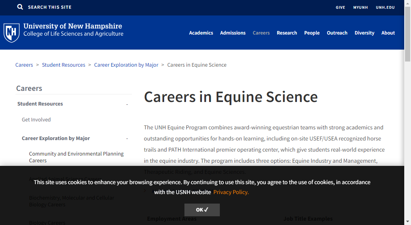
Task: Open the Academics menu
Action: pyautogui.click(x=201, y=33)
